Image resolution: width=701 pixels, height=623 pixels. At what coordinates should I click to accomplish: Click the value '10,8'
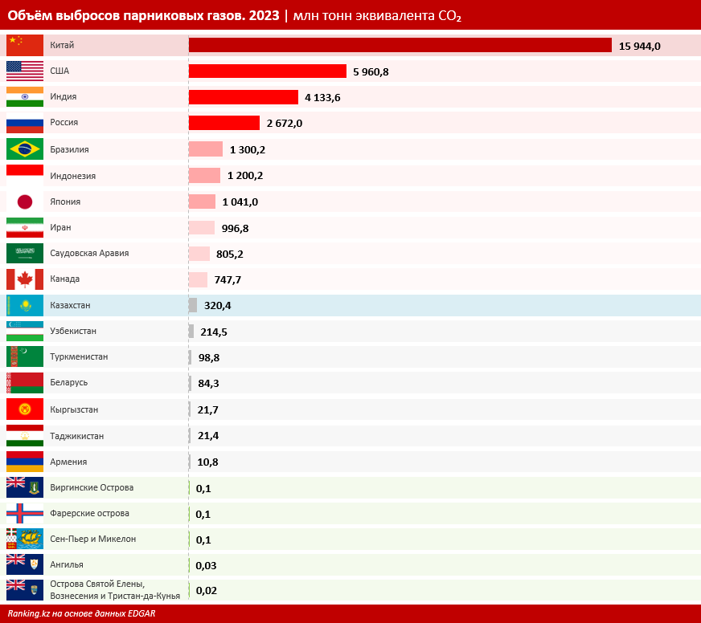pyautogui.click(x=207, y=462)
